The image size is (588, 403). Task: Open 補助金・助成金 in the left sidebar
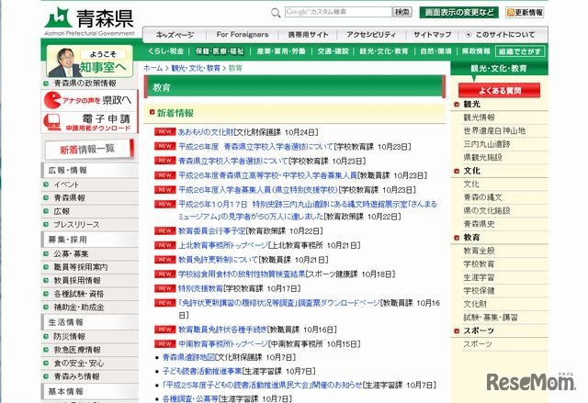point(79,308)
